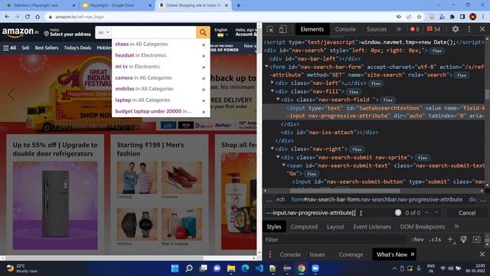
Task: Open the English language selector
Action: click(x=221, y=32)
